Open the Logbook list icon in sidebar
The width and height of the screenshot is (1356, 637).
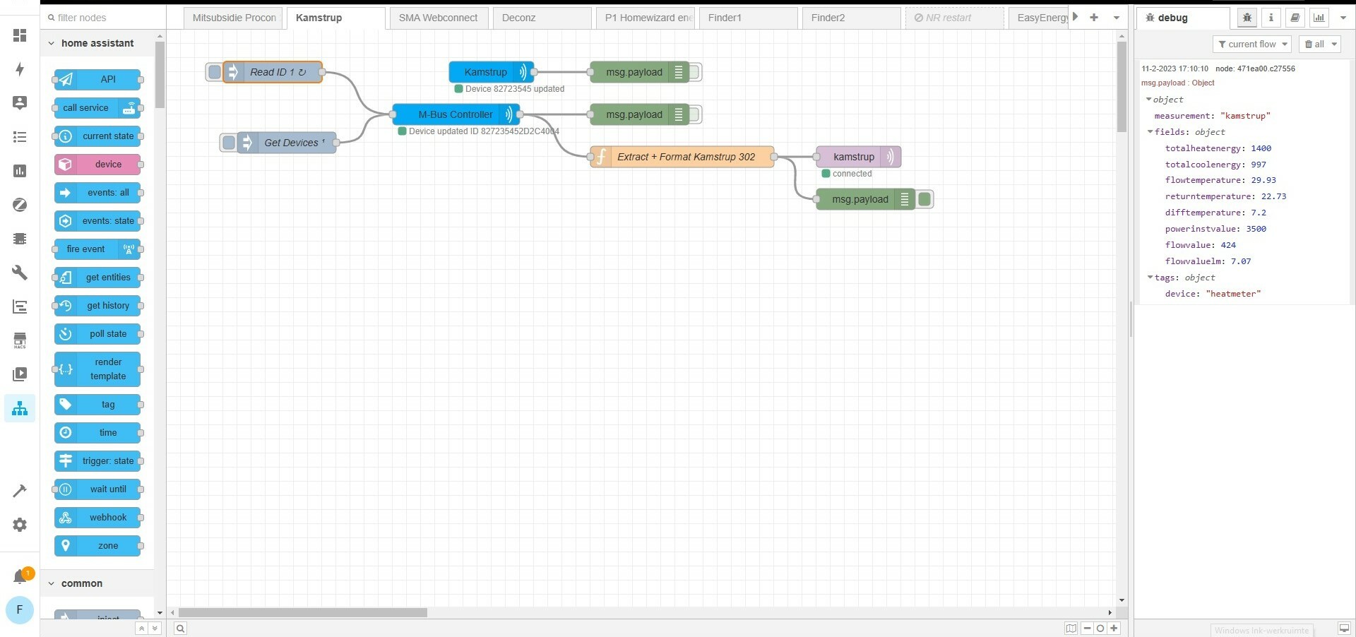pyautogui.click(x=20, y=136)
